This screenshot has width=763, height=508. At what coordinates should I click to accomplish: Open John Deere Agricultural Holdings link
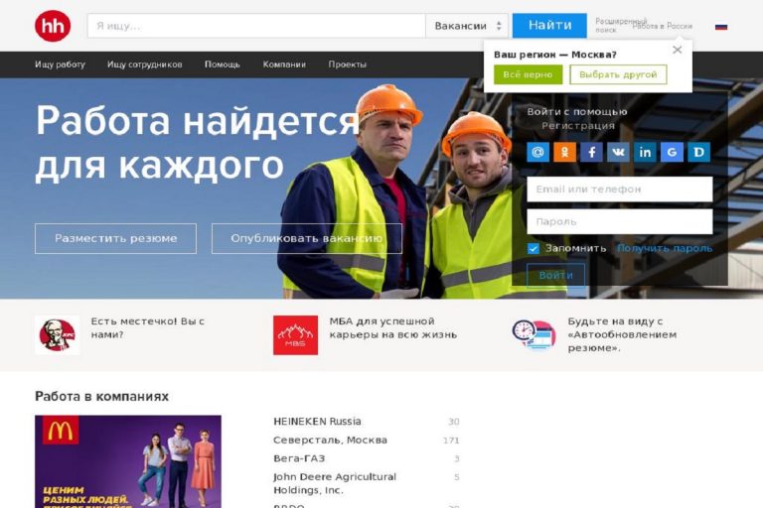[x=335, y=483]
